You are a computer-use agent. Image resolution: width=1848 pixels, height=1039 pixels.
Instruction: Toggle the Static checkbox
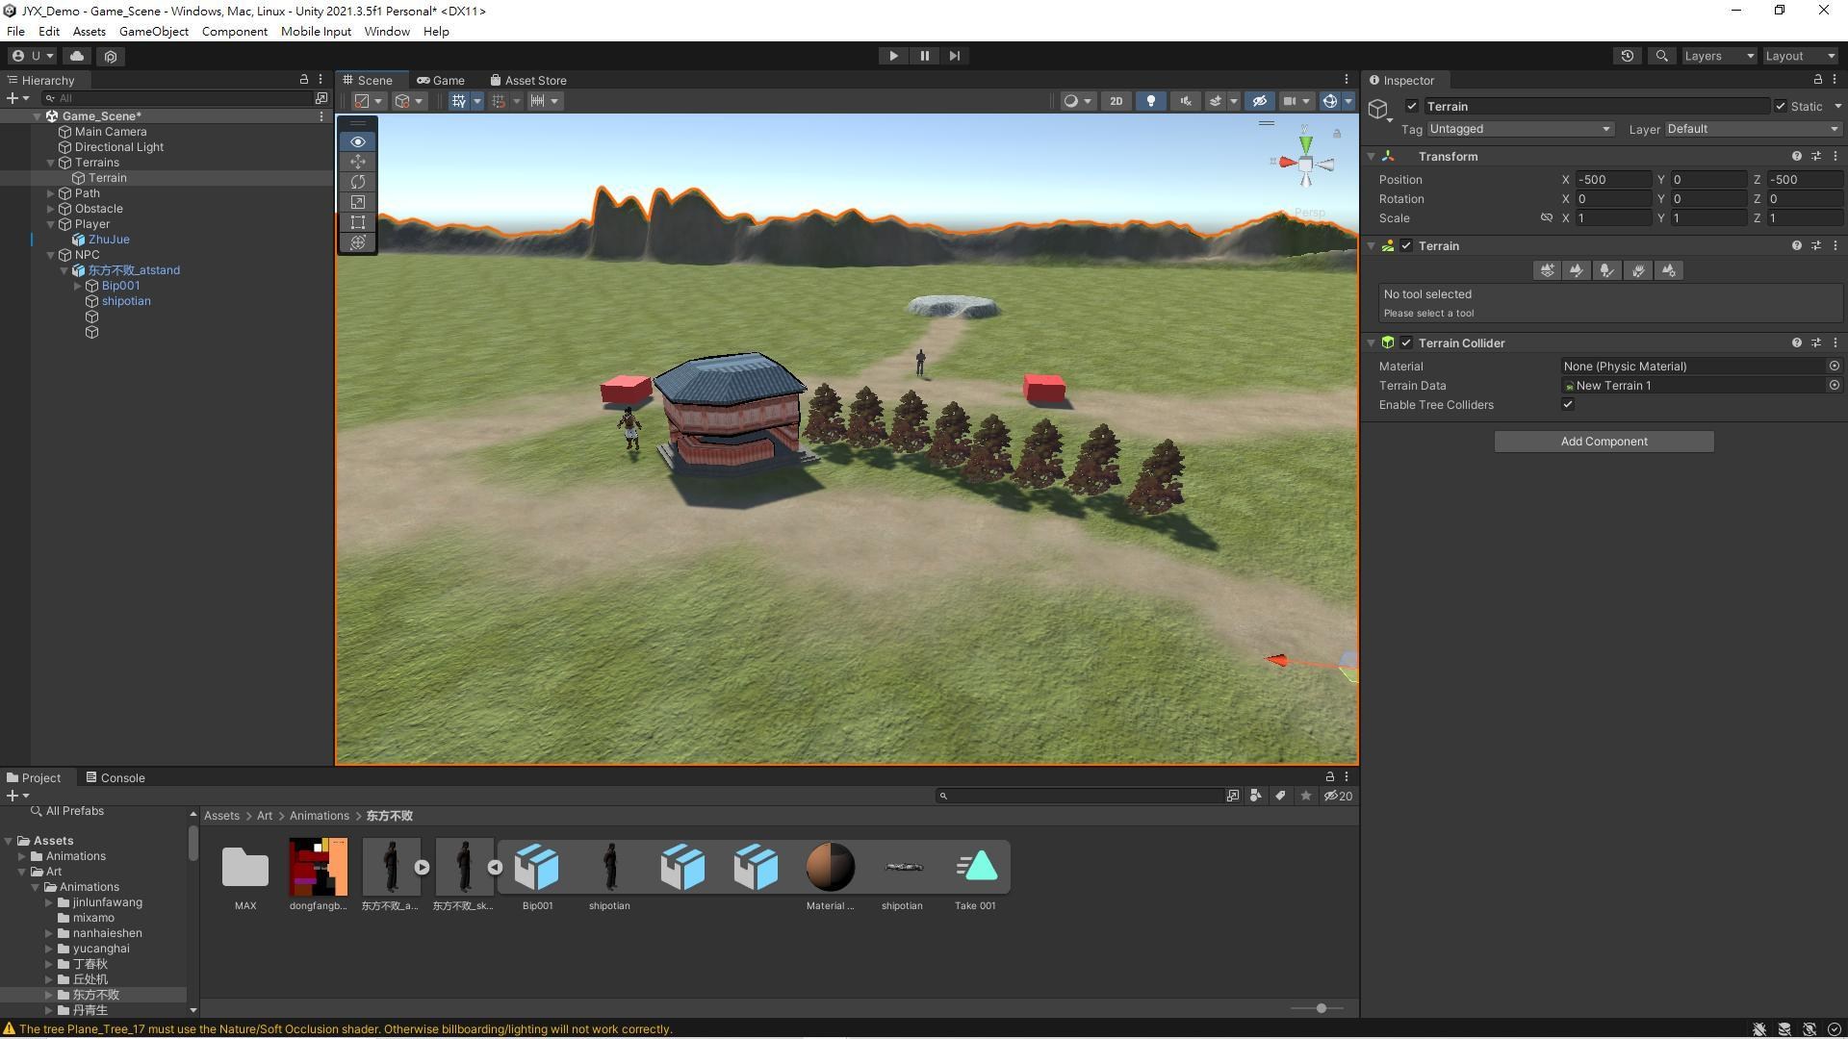click(x=1781, y=107)
